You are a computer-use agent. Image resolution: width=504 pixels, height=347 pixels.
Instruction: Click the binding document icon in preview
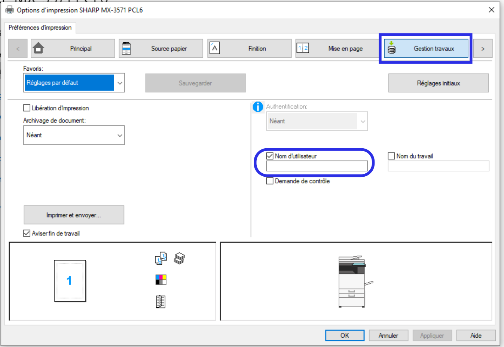[x=161, y=301]
